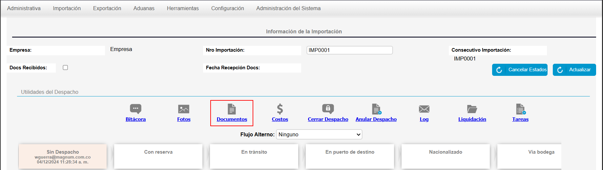Open the Herramientas menu

coord(183,8)
